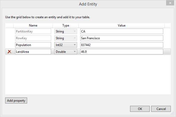Viewport: 176px width, 117px height.
Task: Click the San Francisco value field
Action: click(122, 38)
